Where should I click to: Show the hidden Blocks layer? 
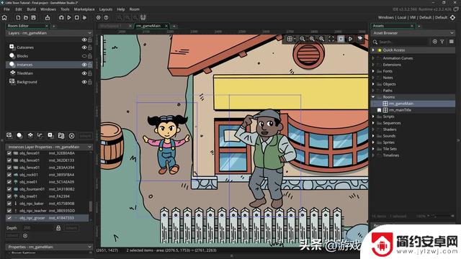coord(84,56)
